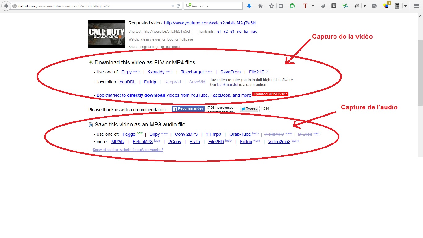Open Bookmarklet to directly download videos link
This screenshot has height=238, width=423.
(174, 95)
